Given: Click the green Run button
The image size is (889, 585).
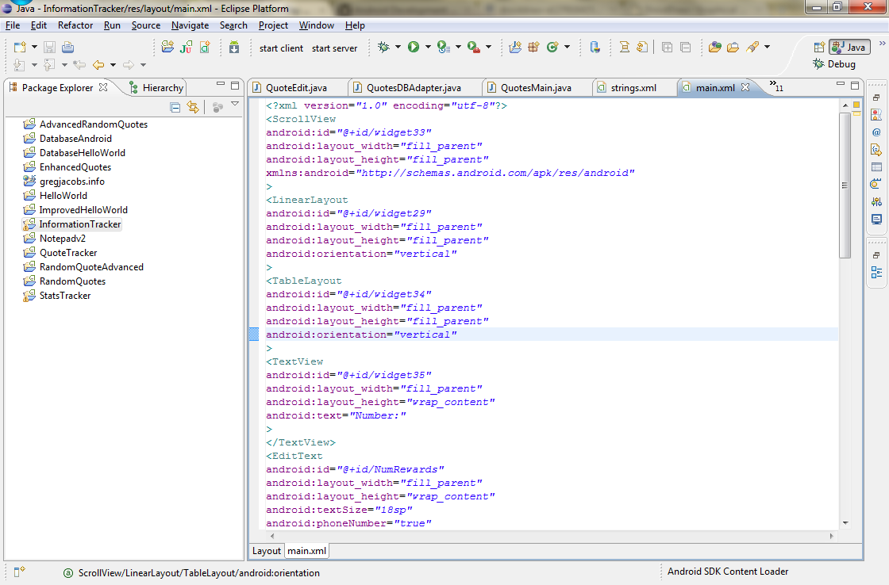Looking at the screenshot, I should [414, 47].
